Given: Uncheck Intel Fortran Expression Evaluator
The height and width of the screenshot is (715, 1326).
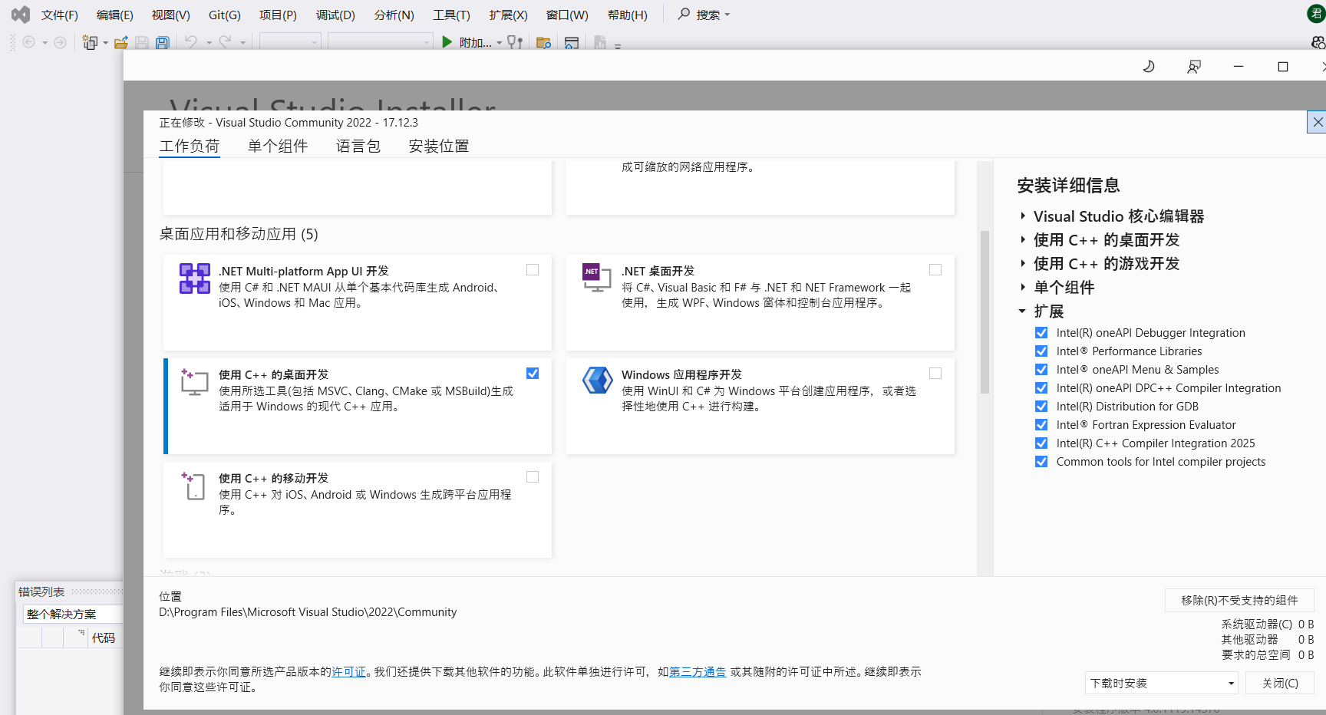Looking at the screenshot, I should pos(1041,425).
